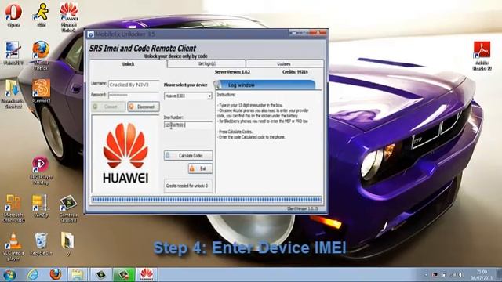The image size is (502, 282).
Task: Switch to the Updates tab
Action: click(x=284, y=63)
